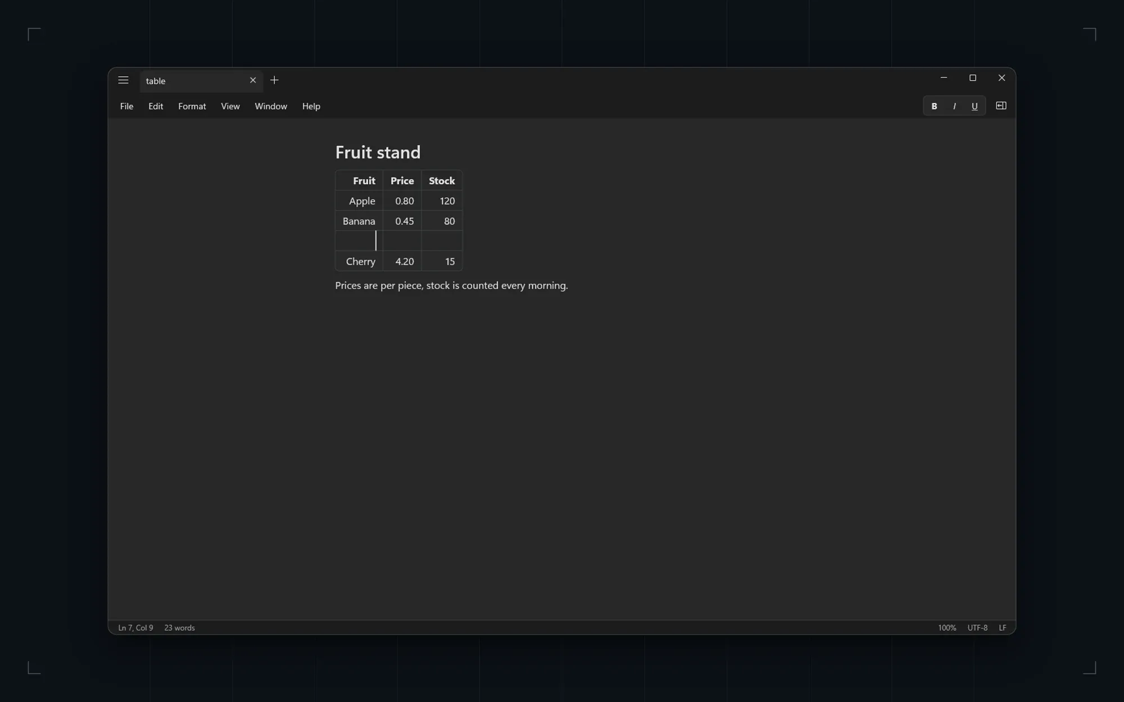Viewport: 1124px width, 702px height.
Task: Click the 'Fruit stand' heading
Action: [378, 152]
